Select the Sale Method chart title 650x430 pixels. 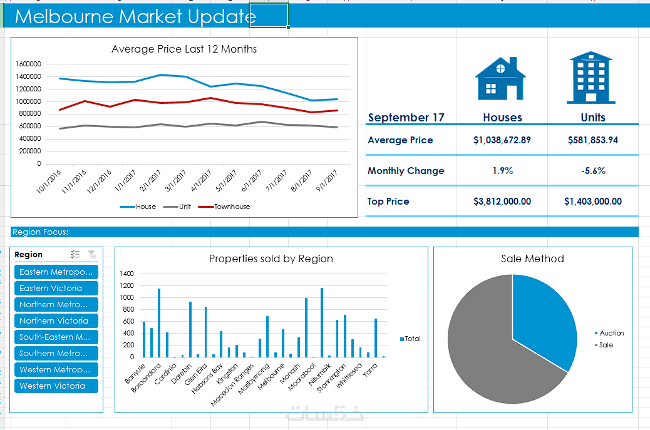coord(532,259)
